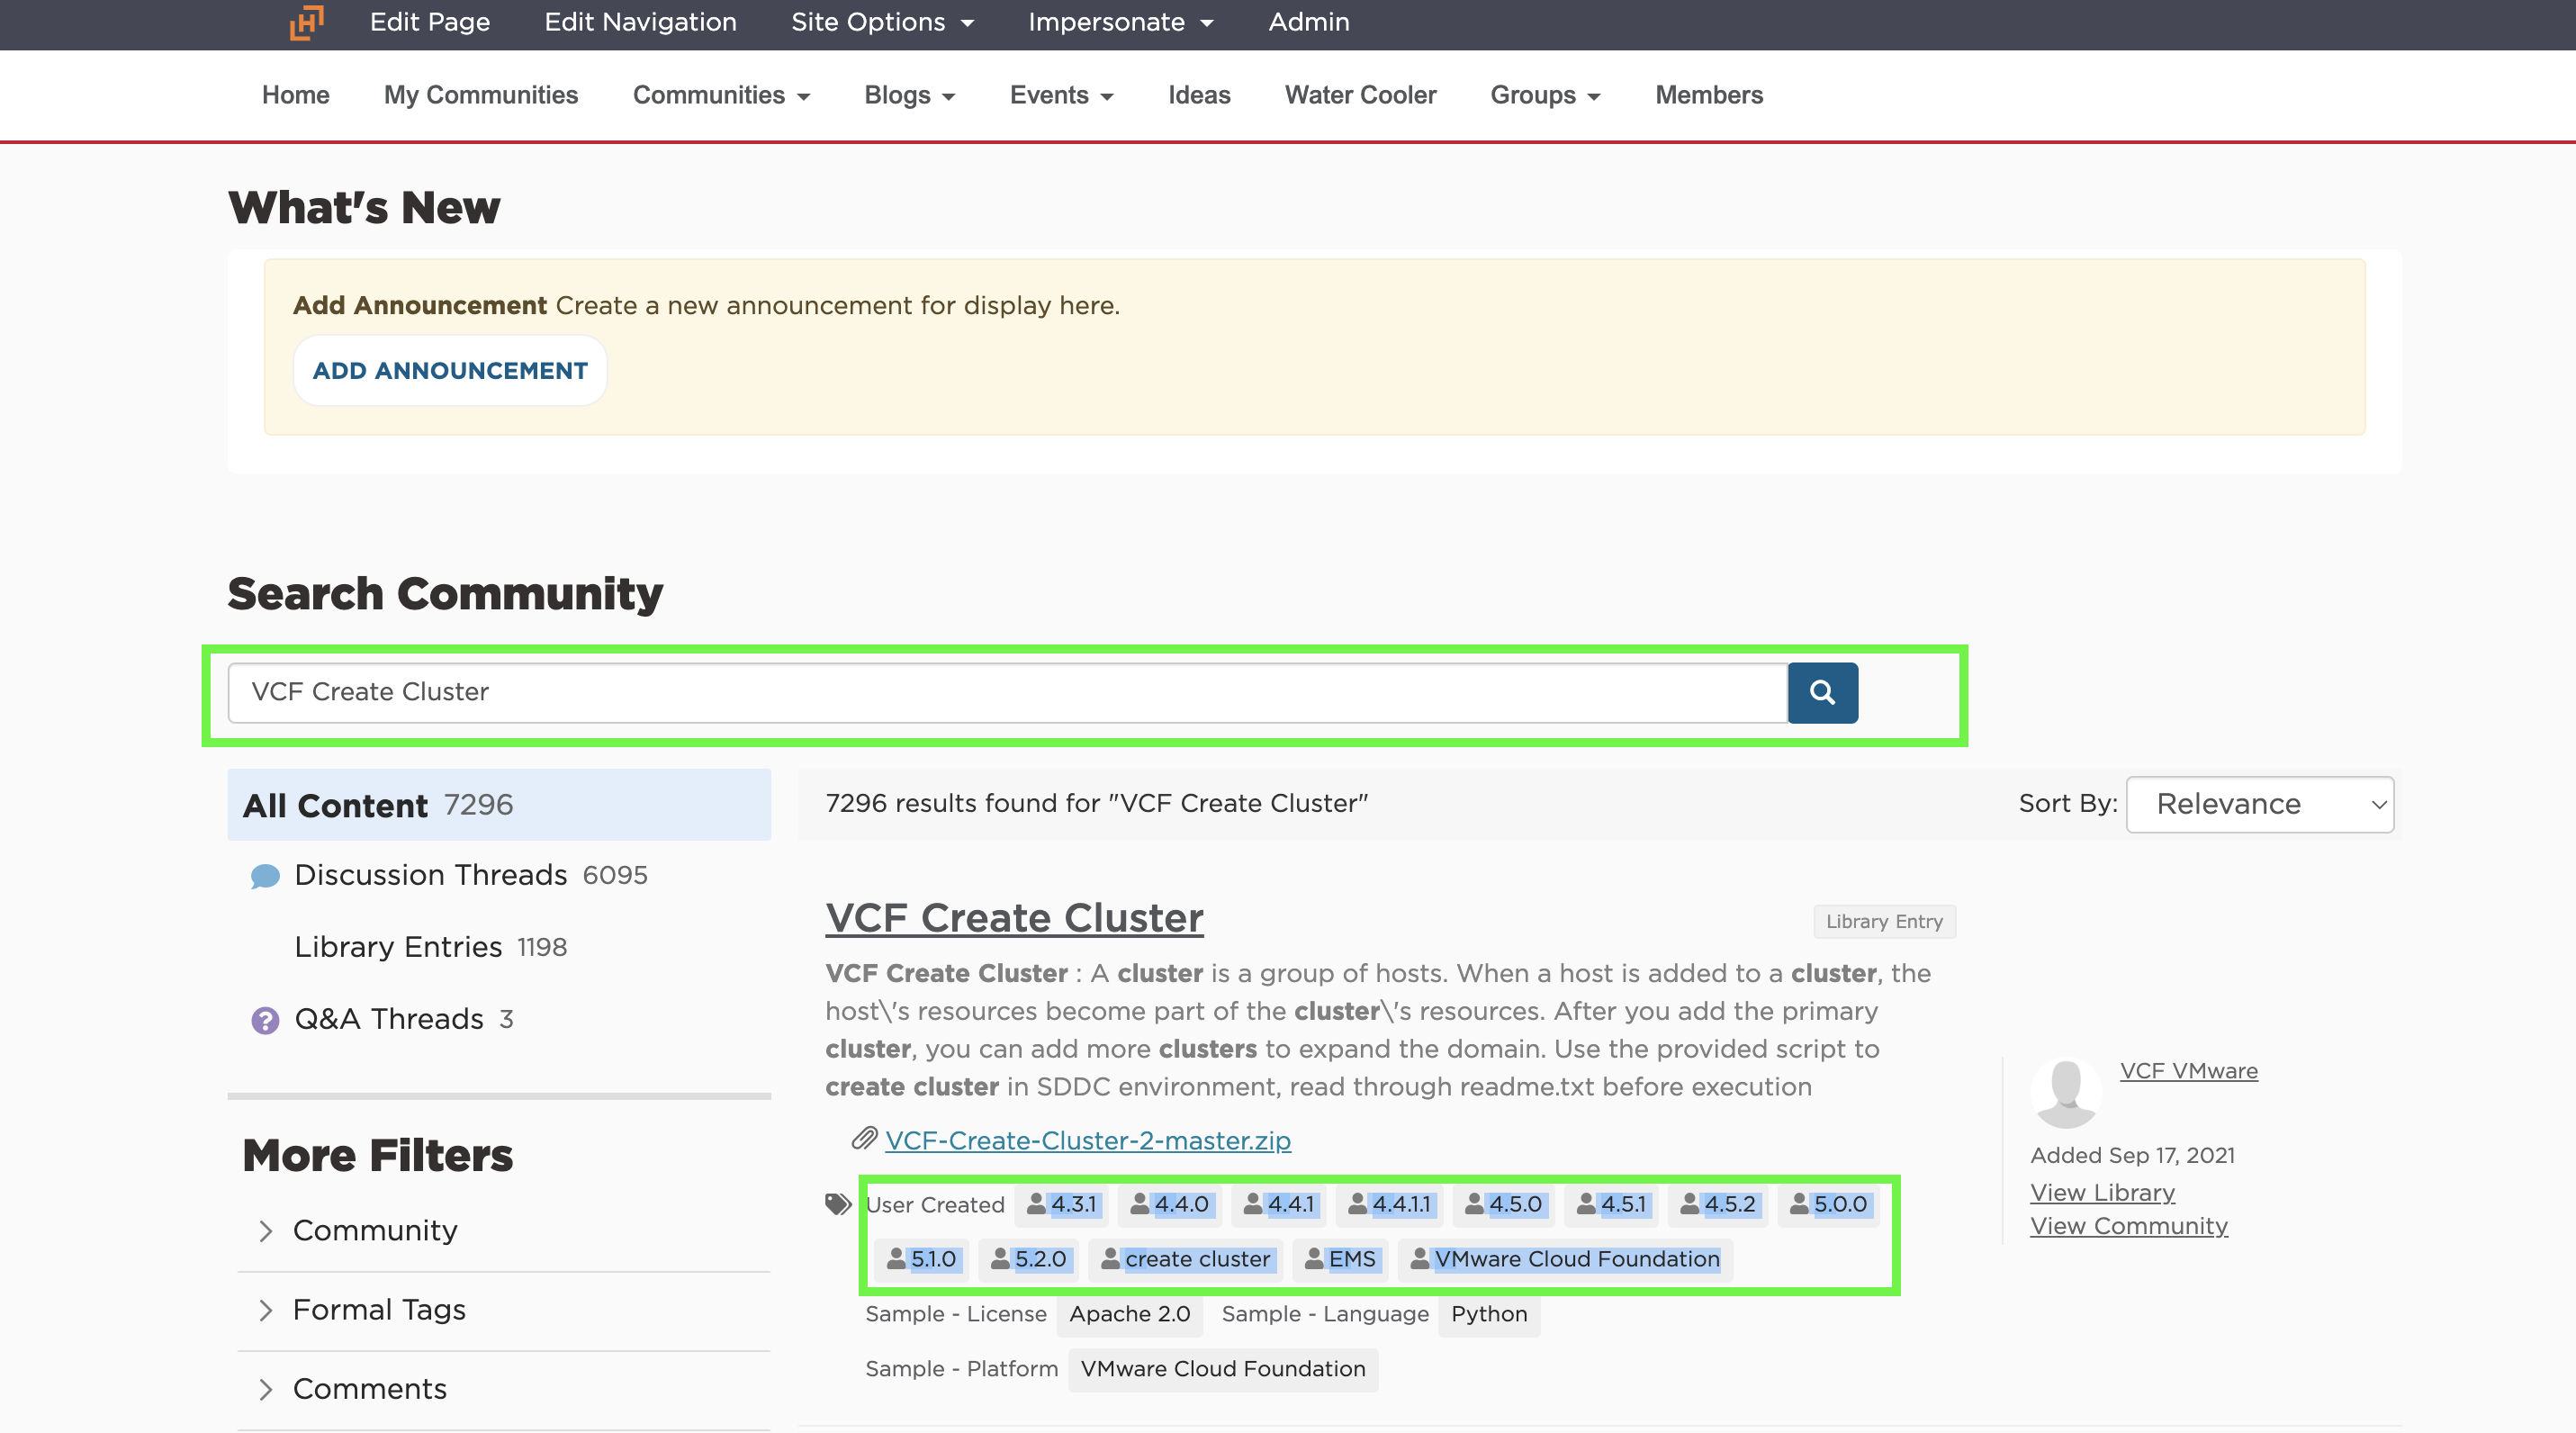Click the Higher Logic logo icon
The image size is (2576, 1433).
point(307,22)
